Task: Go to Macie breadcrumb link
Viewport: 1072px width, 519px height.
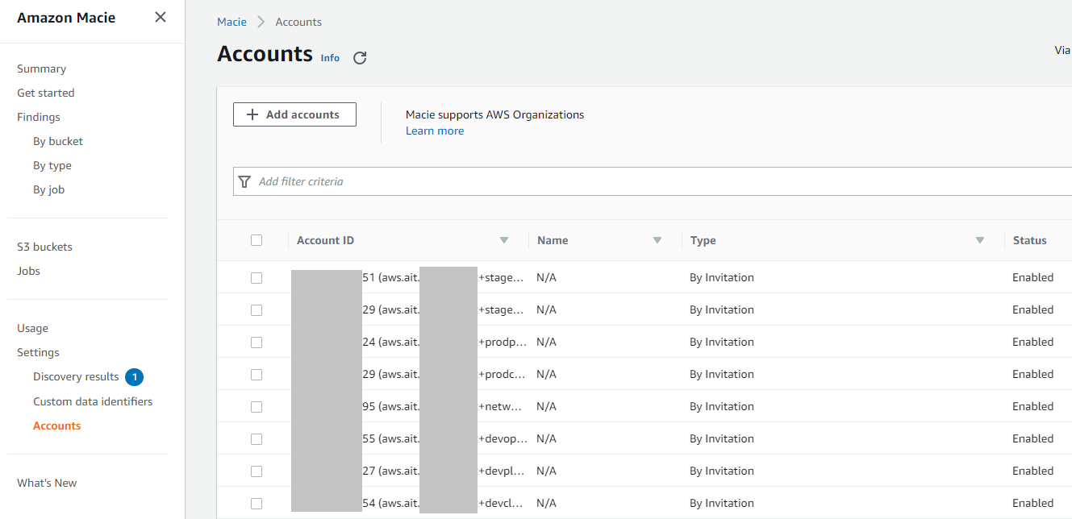Action: click(232, 22)
